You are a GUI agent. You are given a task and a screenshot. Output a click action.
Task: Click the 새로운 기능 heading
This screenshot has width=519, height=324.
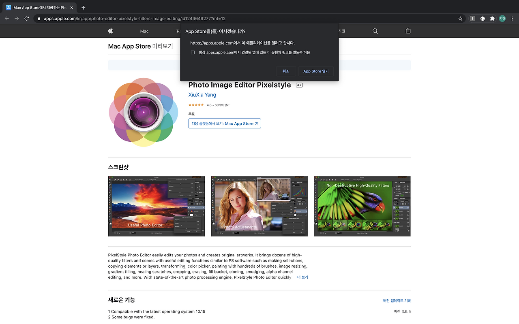tap(122, 300)
